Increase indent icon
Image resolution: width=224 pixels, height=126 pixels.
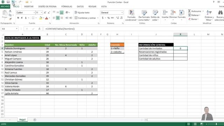(71, 18)
